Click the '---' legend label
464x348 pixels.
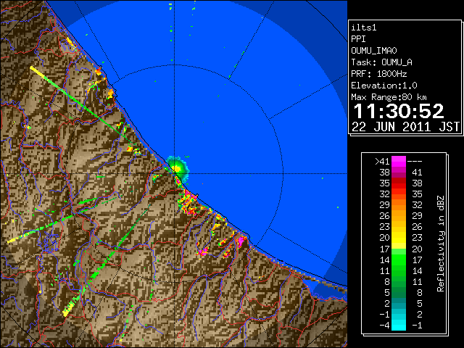pos(415,161)
